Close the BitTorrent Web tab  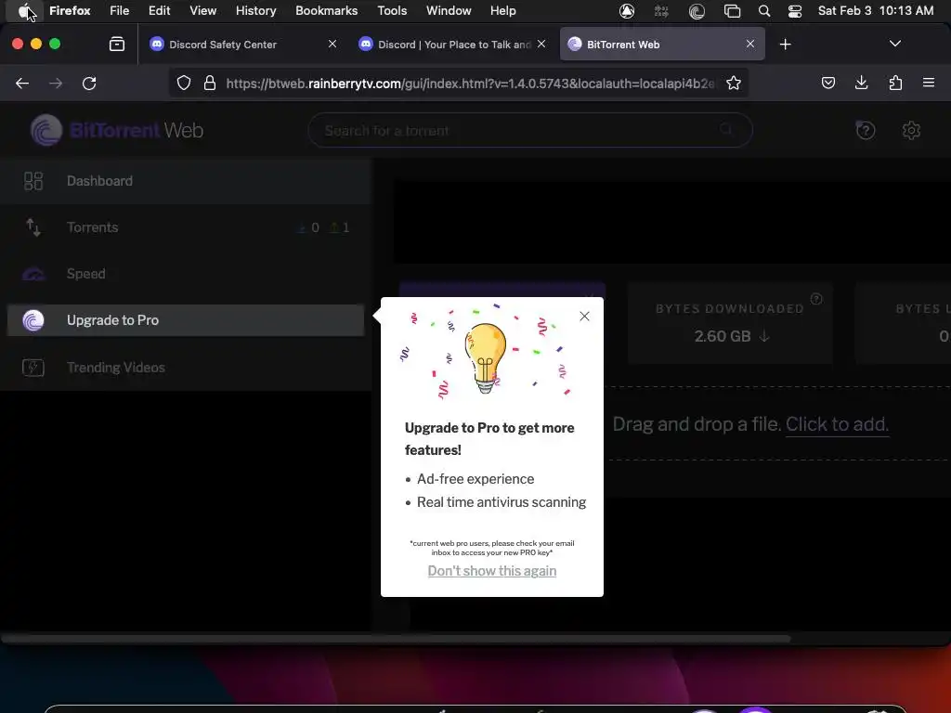click(750, 45)
